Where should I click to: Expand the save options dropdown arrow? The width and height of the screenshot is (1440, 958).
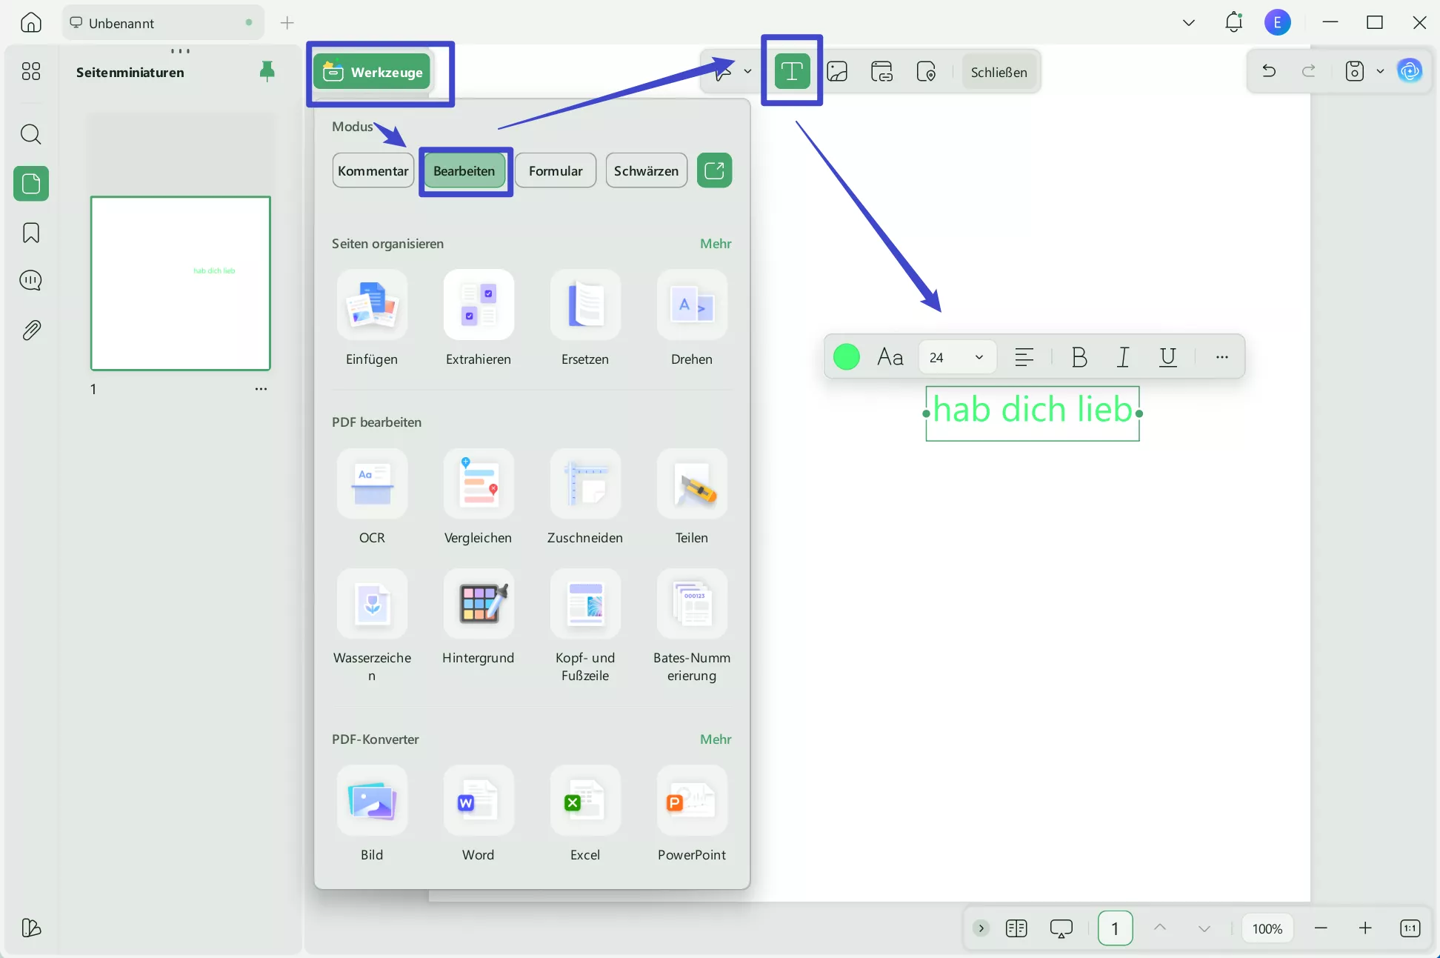click(1380, 71)
